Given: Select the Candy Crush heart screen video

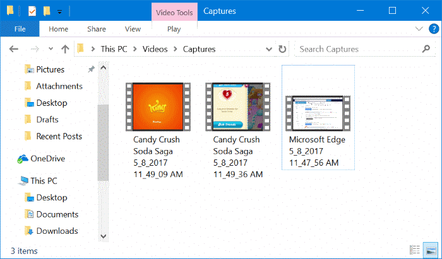Looking at the screenshot, I should (237, 106).
